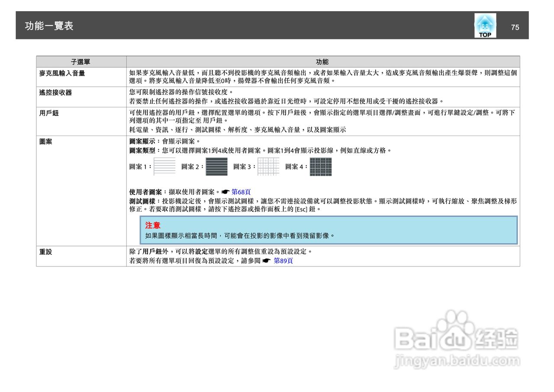The width and height of the screenshot is (554, 392).
Task: Click the 子選單 column header
Action: pyautogui.click(x=81, y=62)
